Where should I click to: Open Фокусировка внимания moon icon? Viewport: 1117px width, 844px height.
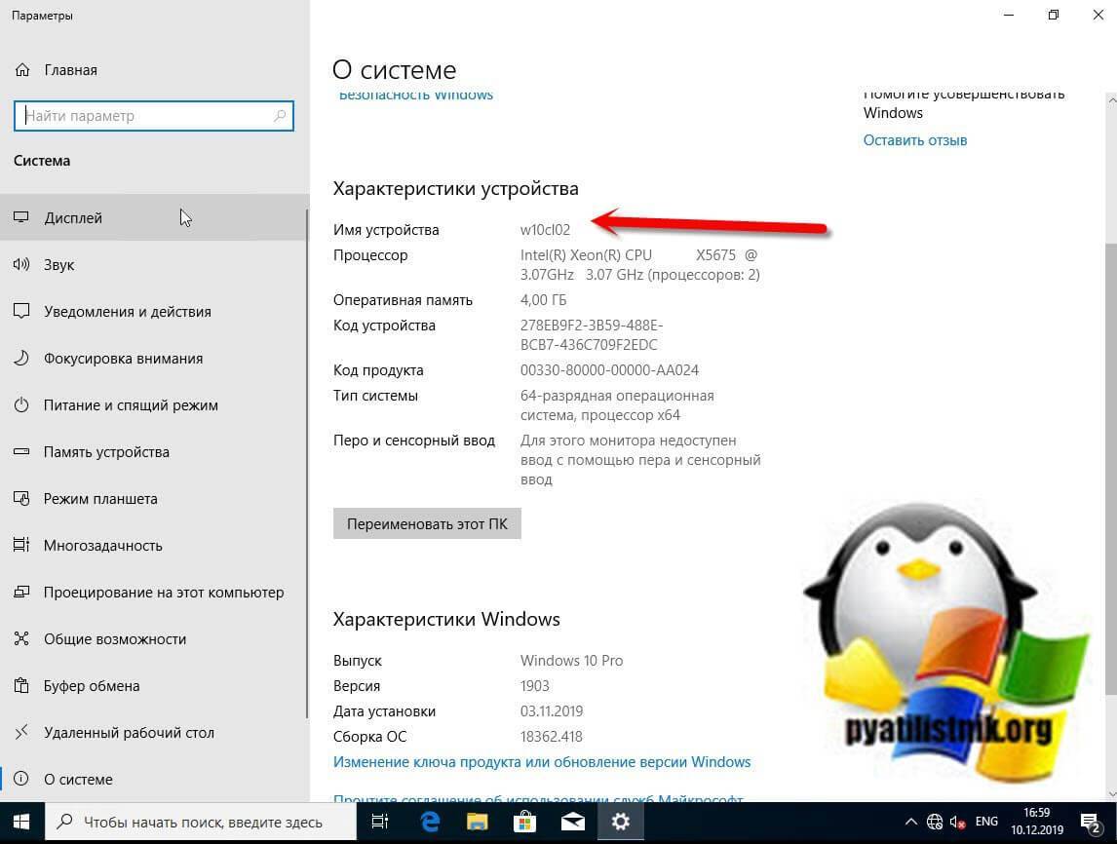click(21, 359)
